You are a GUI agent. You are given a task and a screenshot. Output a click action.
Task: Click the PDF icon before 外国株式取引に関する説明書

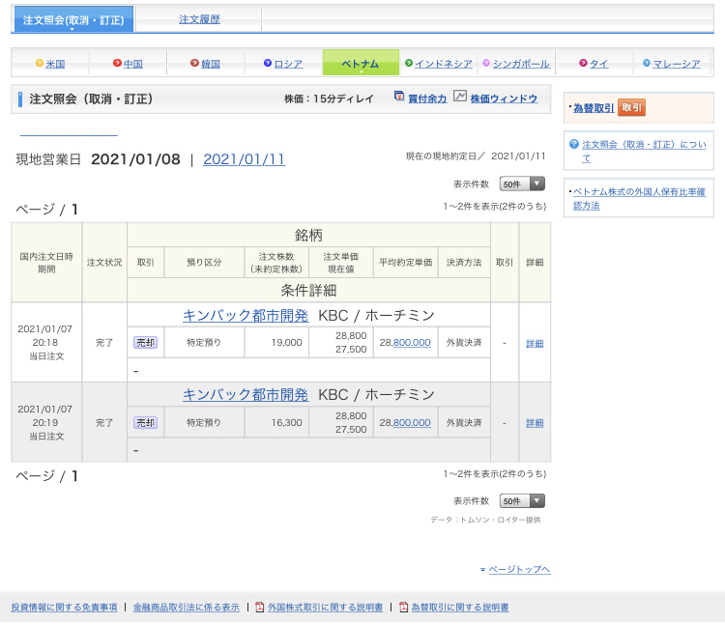point(260,607)
